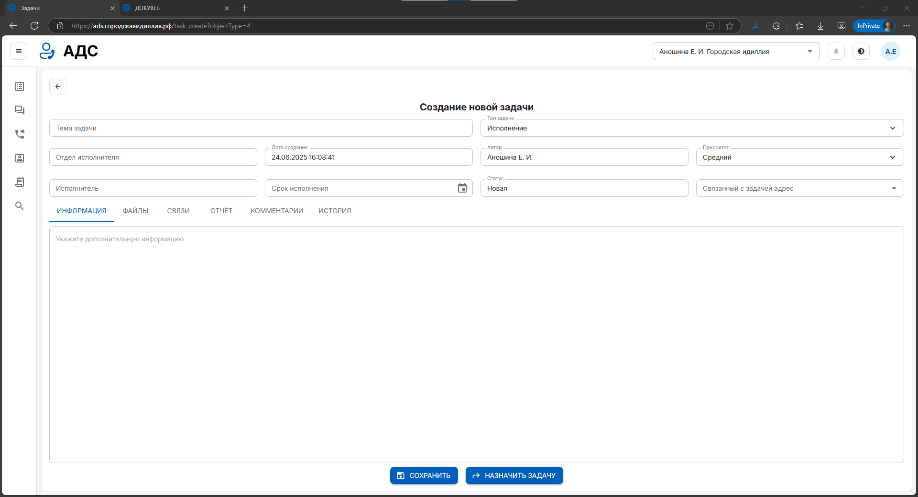
Task: Click the Создание новой задачи heading
Action: coord(477,107)
